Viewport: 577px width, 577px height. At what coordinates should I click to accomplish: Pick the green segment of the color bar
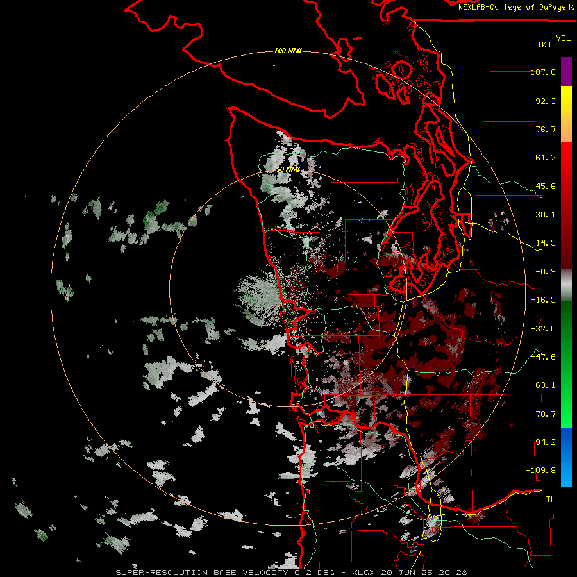coord(566,364)
